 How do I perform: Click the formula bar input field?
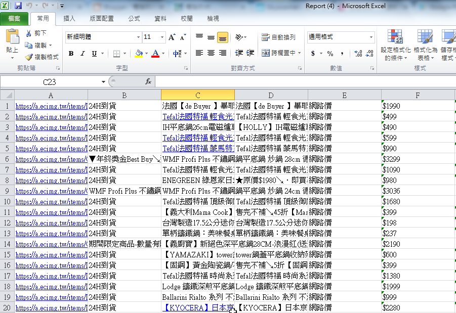305,82
